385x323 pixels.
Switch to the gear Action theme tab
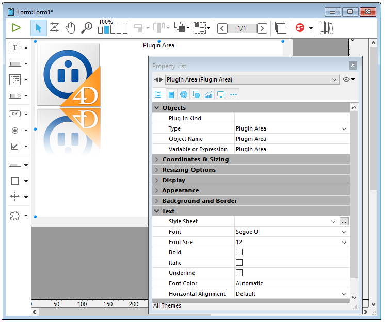coord(183,94)
